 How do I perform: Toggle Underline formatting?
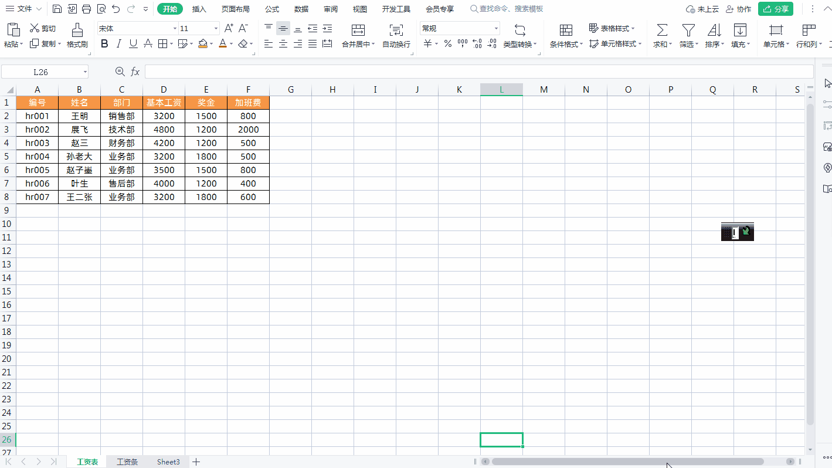pyautogui.click(x=133, y=43)
